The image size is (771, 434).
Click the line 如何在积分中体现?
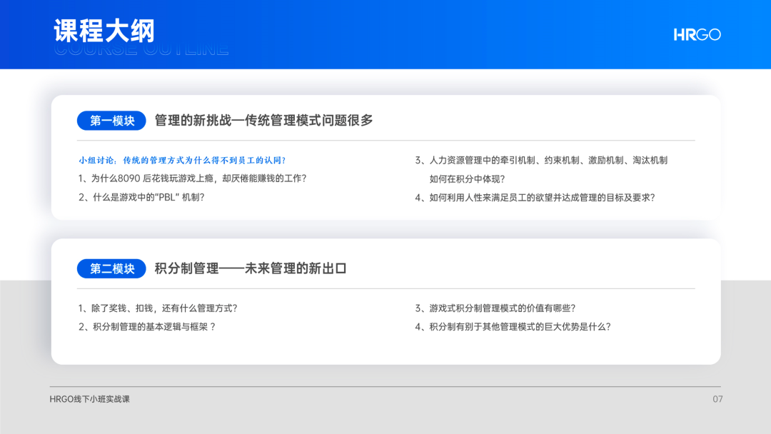point(467,179)
